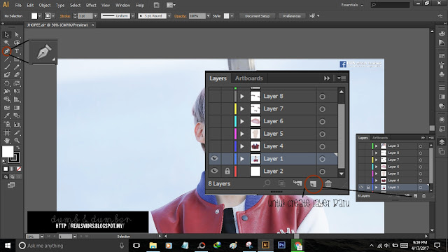Expand Layer 3 in the small Layers panel

pyautogui.click(x=377, y=146)
